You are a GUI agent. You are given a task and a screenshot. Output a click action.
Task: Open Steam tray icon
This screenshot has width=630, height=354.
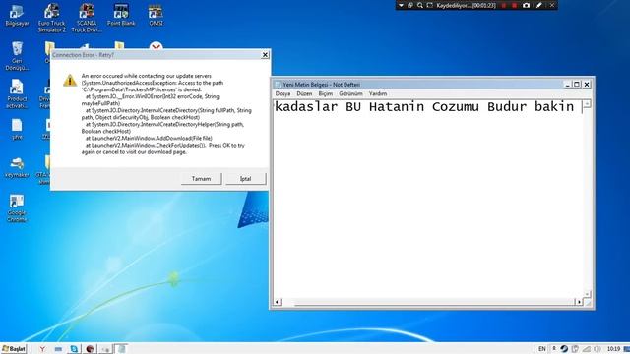(564, 349)
